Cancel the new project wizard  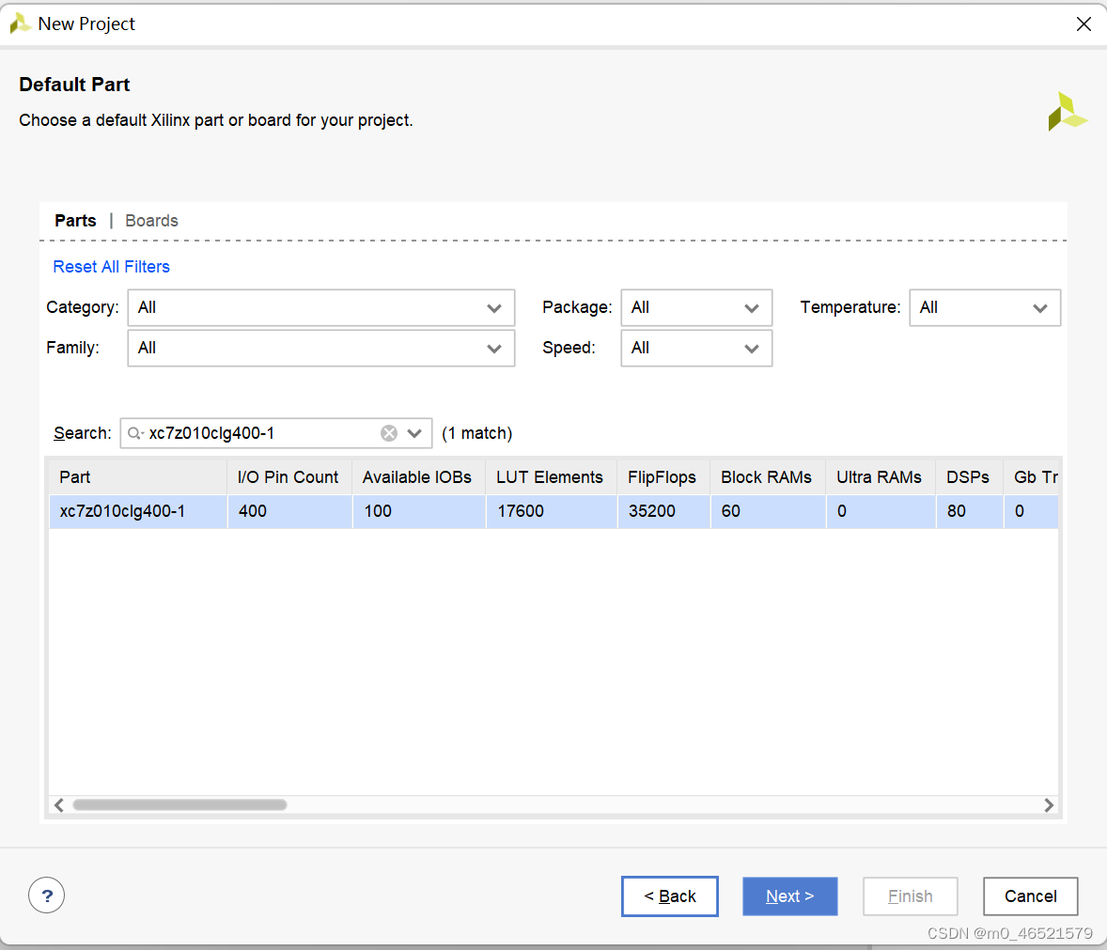[1031, 896]
